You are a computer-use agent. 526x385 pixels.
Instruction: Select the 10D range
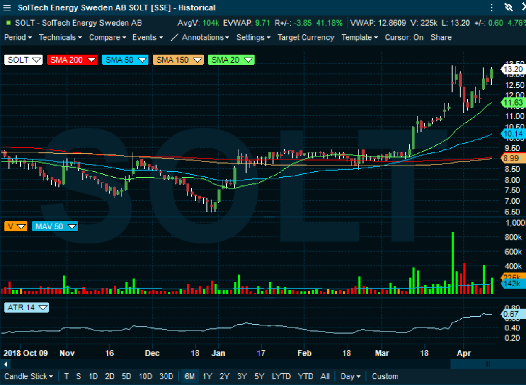pos(145,376)
